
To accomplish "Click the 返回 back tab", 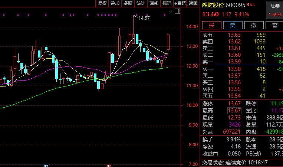I will [x=193, y=3].
